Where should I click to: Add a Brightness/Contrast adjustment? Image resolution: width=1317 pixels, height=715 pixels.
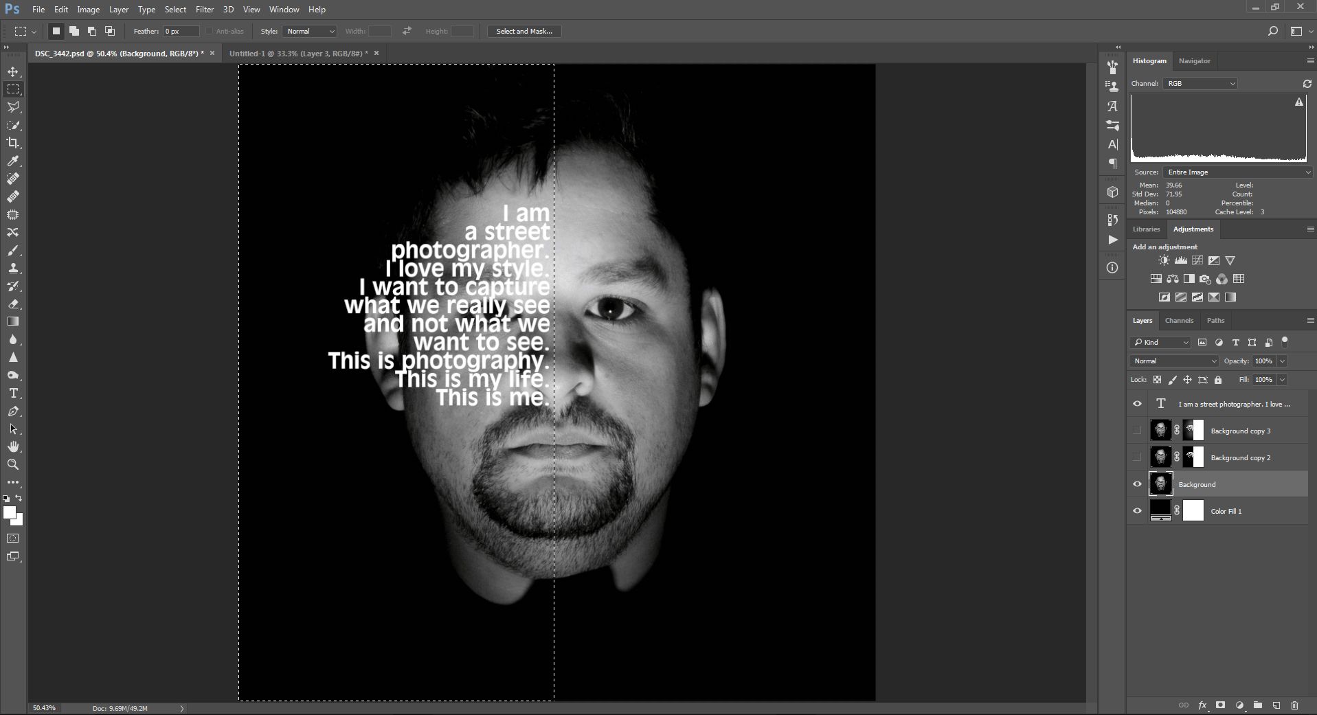tap(1164, 260)
